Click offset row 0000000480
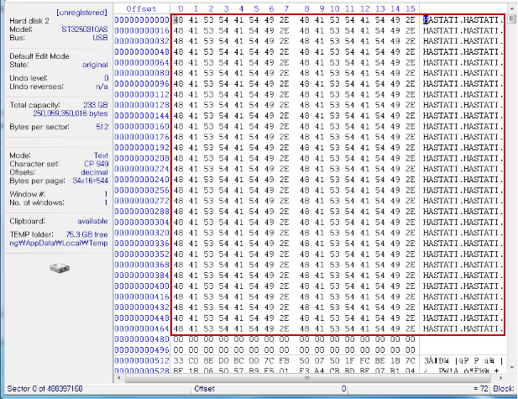518x399 pixels. coord(142,339)
